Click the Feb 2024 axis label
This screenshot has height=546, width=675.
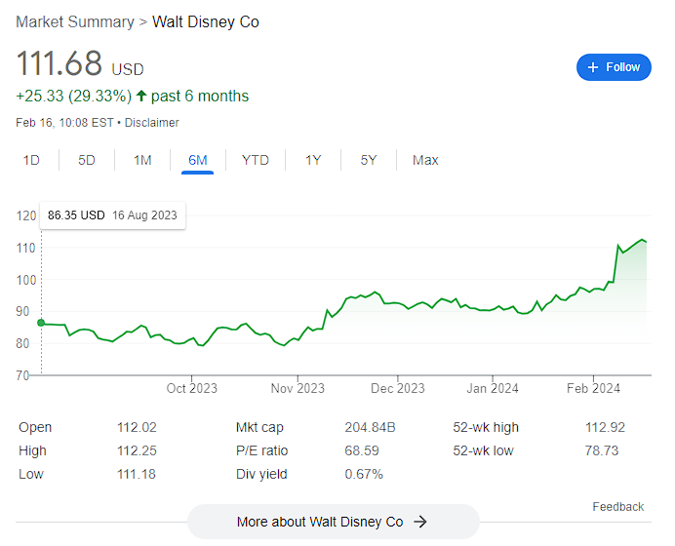point(593,388)
